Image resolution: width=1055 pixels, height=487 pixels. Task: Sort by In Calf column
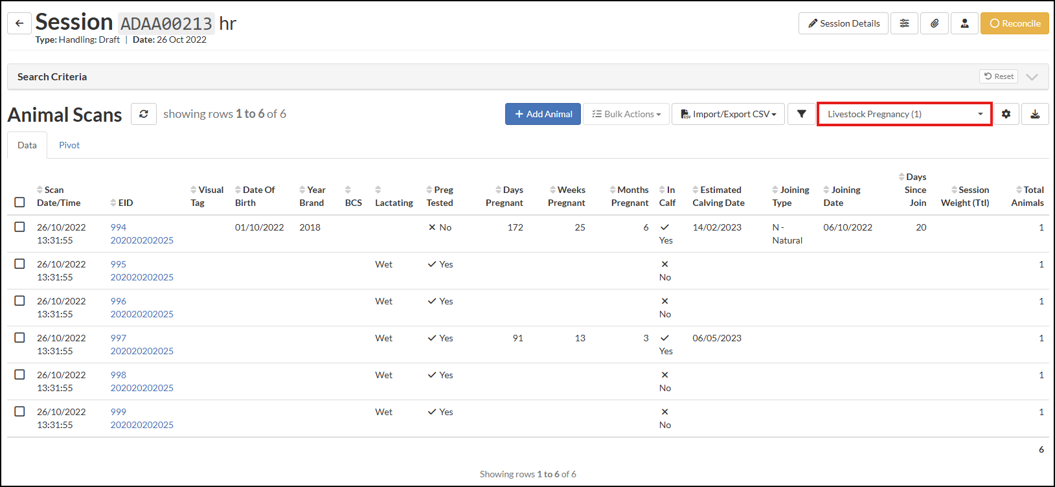667,196
